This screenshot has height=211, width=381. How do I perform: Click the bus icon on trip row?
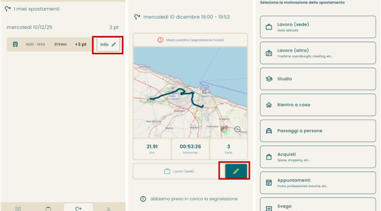pyautogui.click(x=15, y=44)
